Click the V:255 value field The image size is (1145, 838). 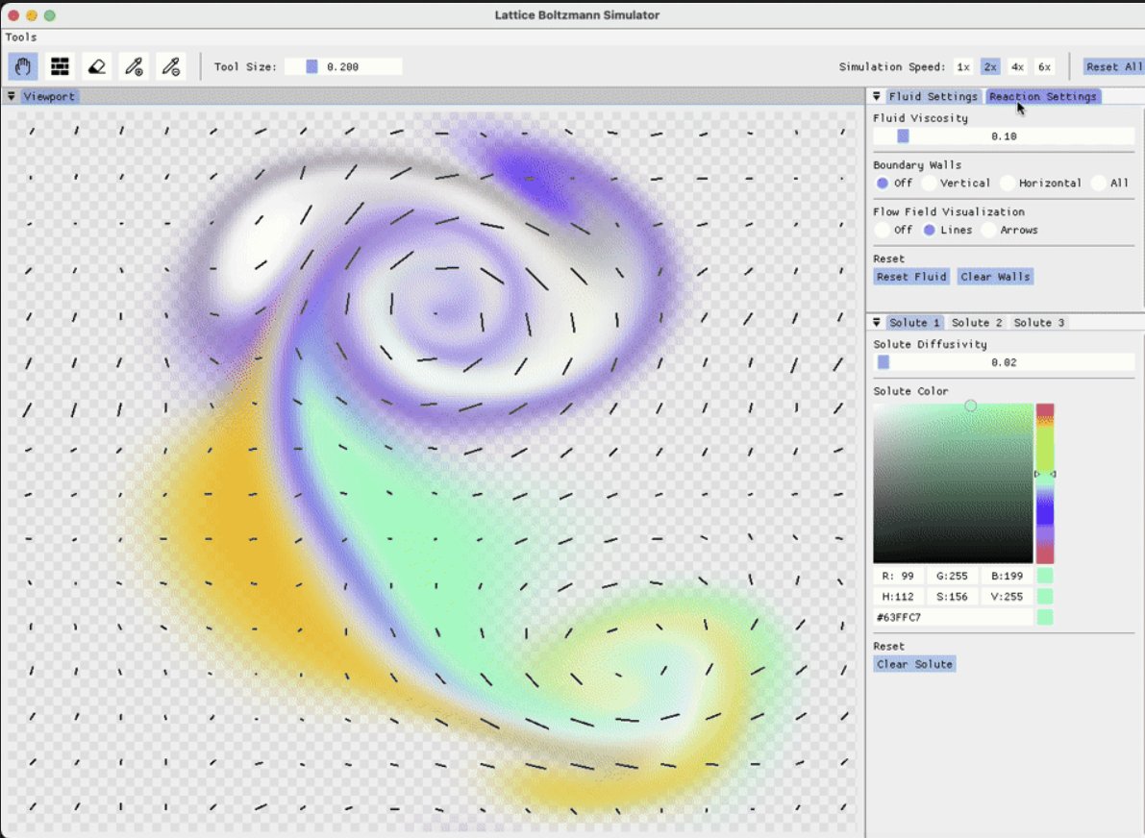tap(1007, 597)
